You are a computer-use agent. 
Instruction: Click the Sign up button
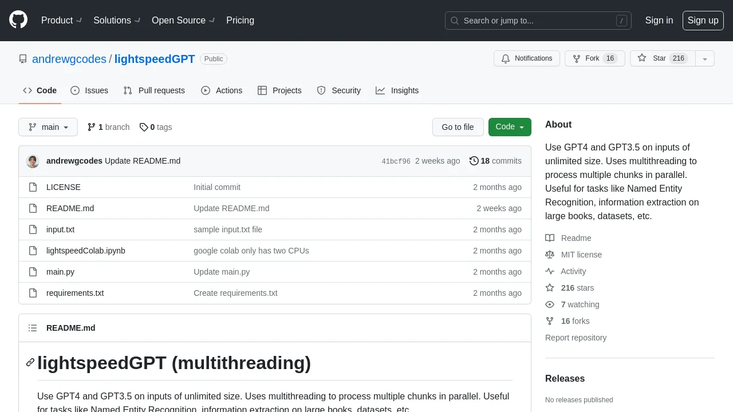(x=703, y=21)
